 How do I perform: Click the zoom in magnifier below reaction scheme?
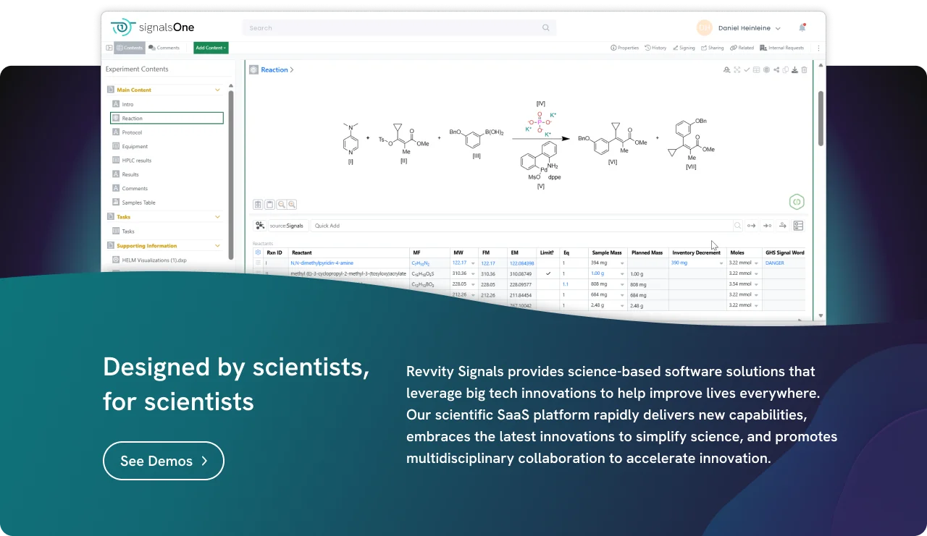pos(292,205)
